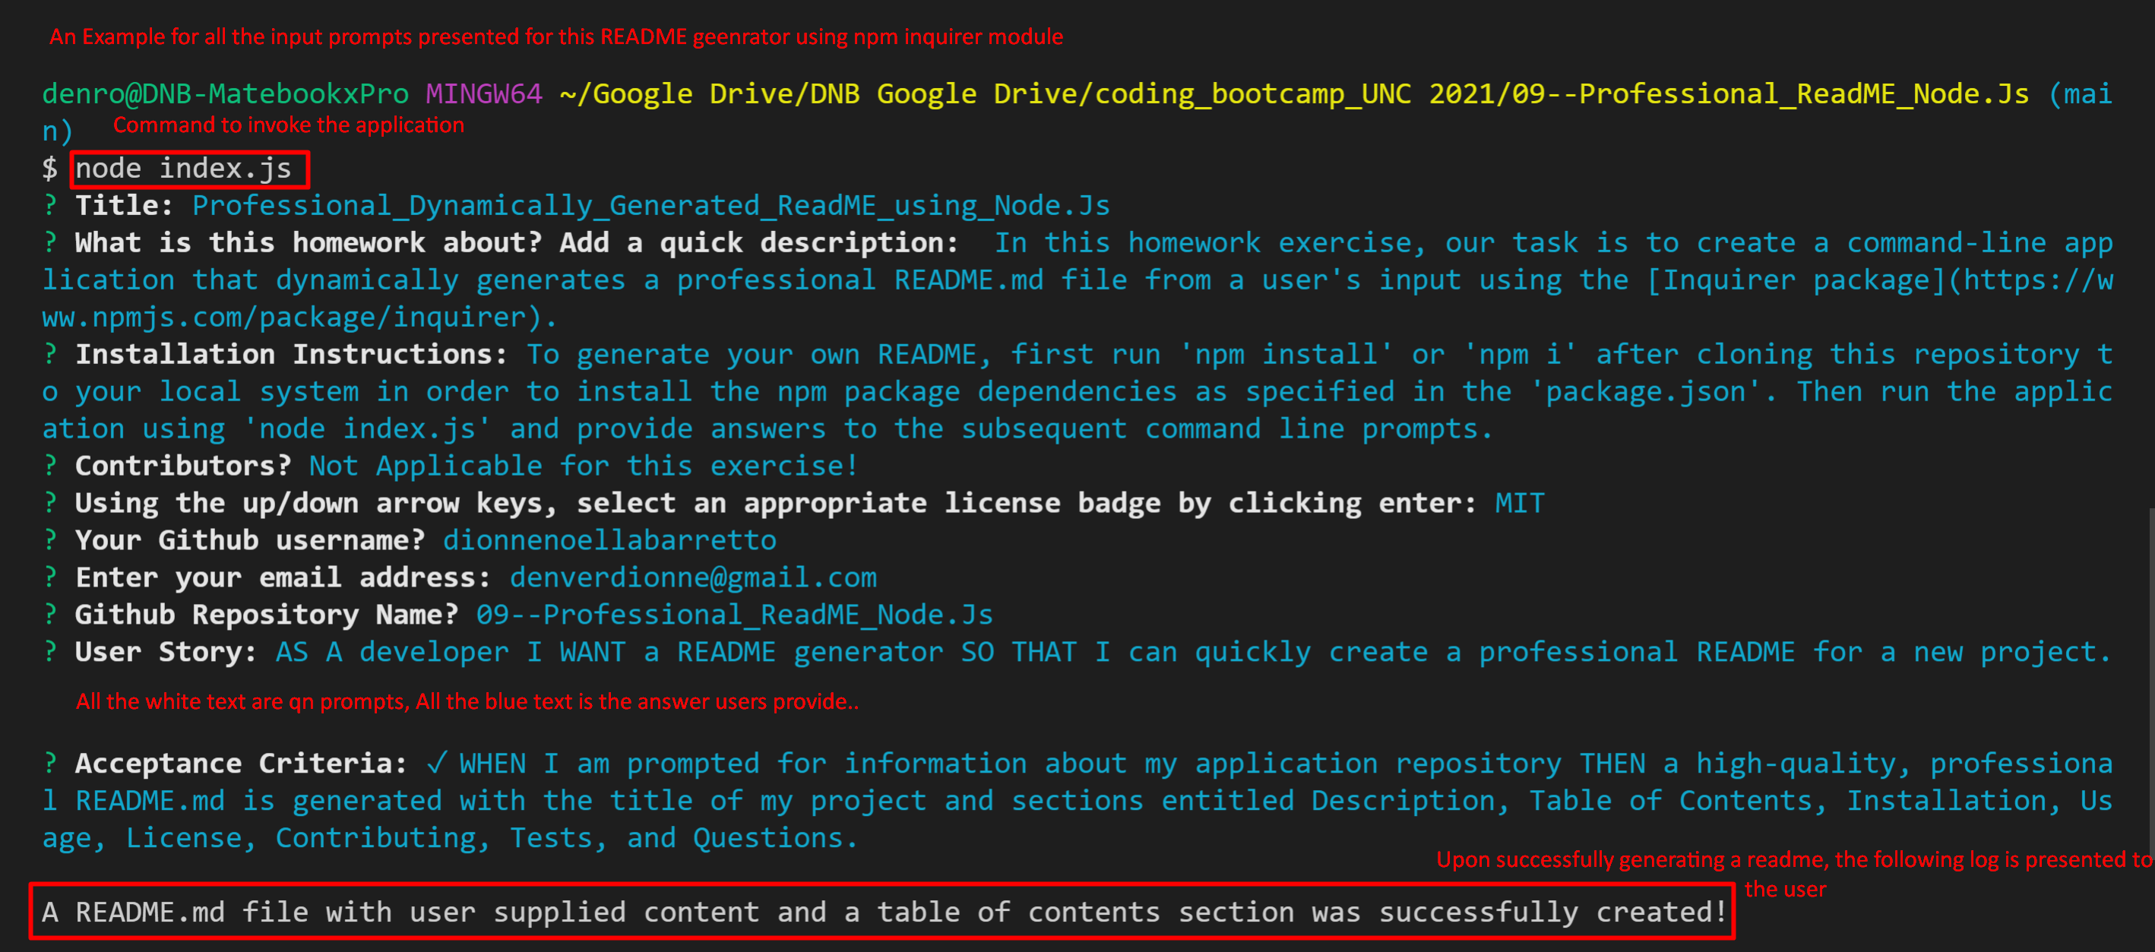Click the README successfully created log message
Screen dimensions: 2155x952
(882, 912)
